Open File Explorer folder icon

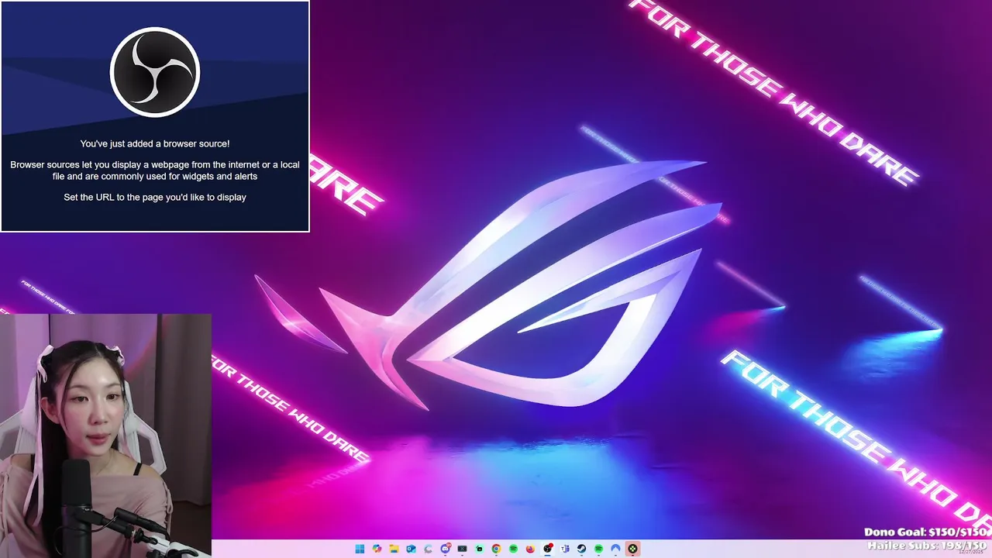394,549
